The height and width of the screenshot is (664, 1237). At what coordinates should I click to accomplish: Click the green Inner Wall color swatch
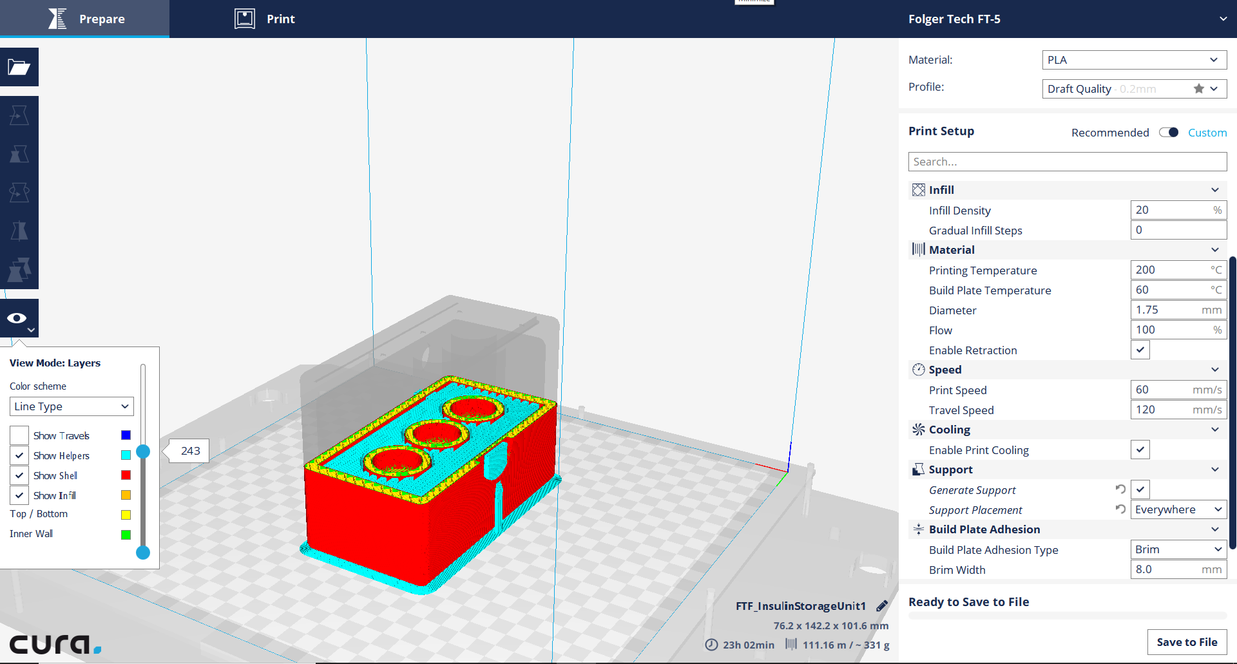coord(126,535)
